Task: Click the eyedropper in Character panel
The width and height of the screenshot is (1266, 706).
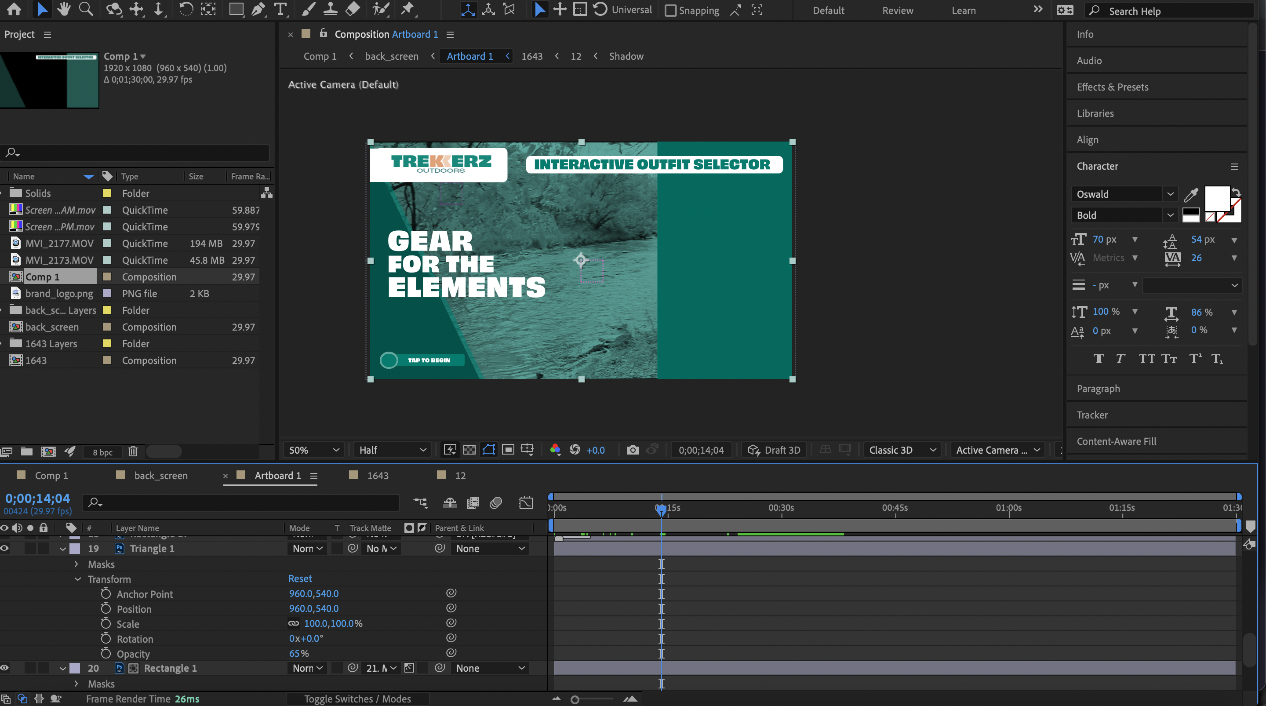Action: click(x=1191, y=195)
